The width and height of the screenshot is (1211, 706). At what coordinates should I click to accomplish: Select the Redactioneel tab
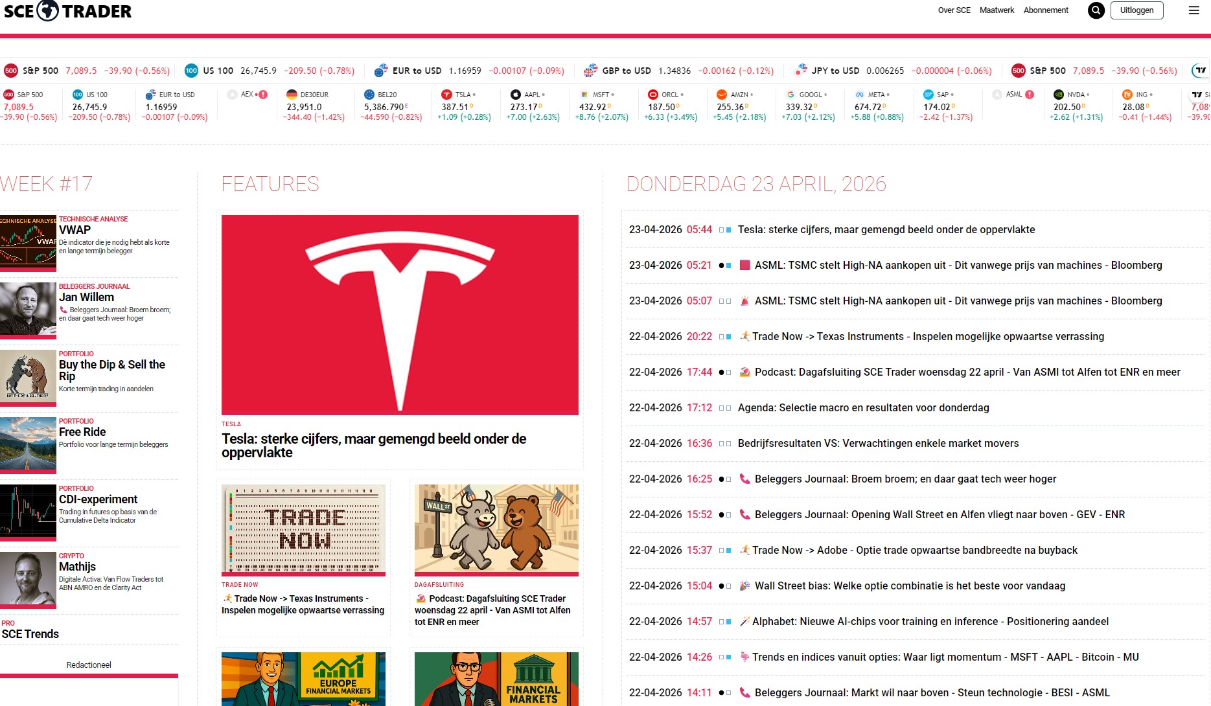[89, 665]
